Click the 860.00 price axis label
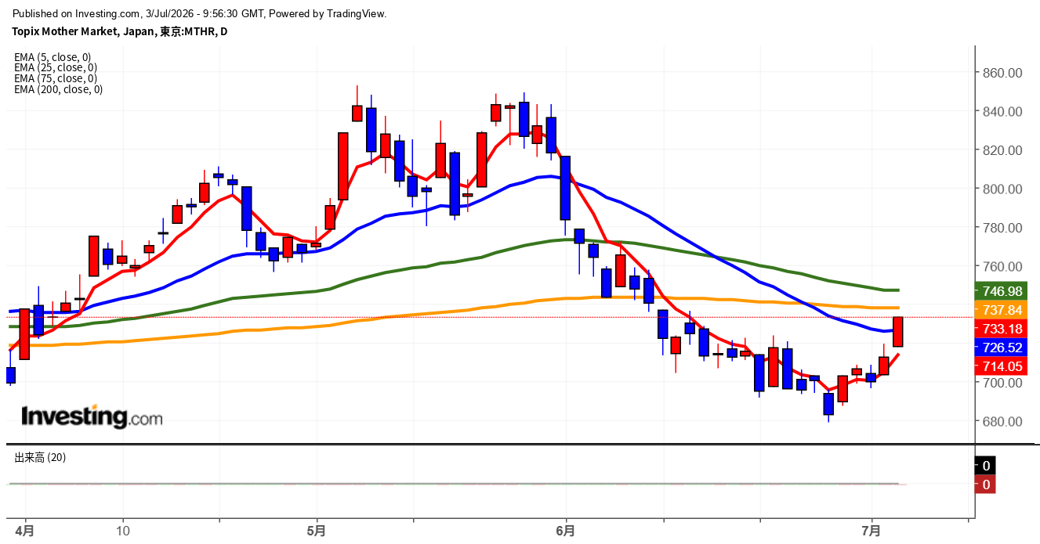 [1003, 73]
